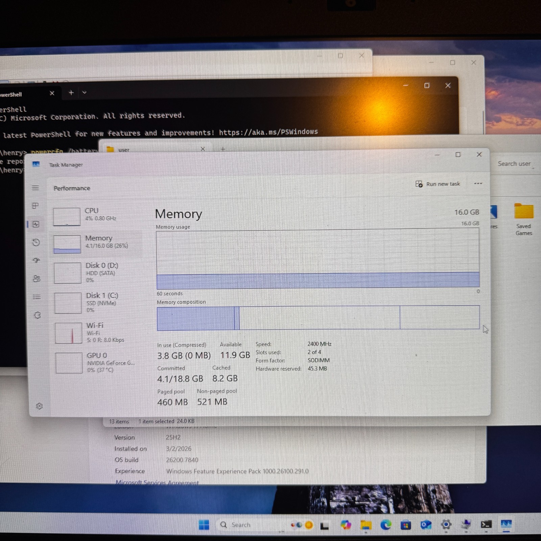This screenshot has height=541, width=541.
Task: Open PowerShell tab dropdown chevron
Action: point(84,92)
